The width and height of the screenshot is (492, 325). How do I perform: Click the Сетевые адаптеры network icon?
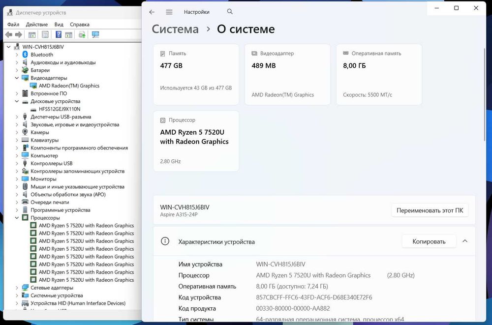(25, 287)
